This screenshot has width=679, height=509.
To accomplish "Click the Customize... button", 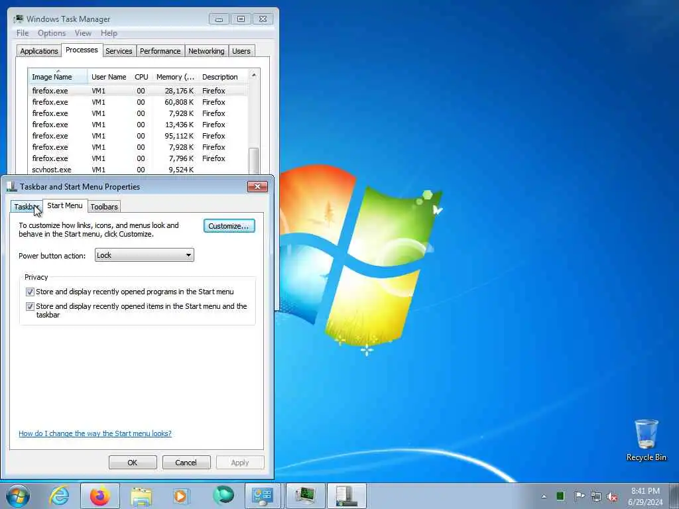I will pyautogui.click(x=229, y=226).
